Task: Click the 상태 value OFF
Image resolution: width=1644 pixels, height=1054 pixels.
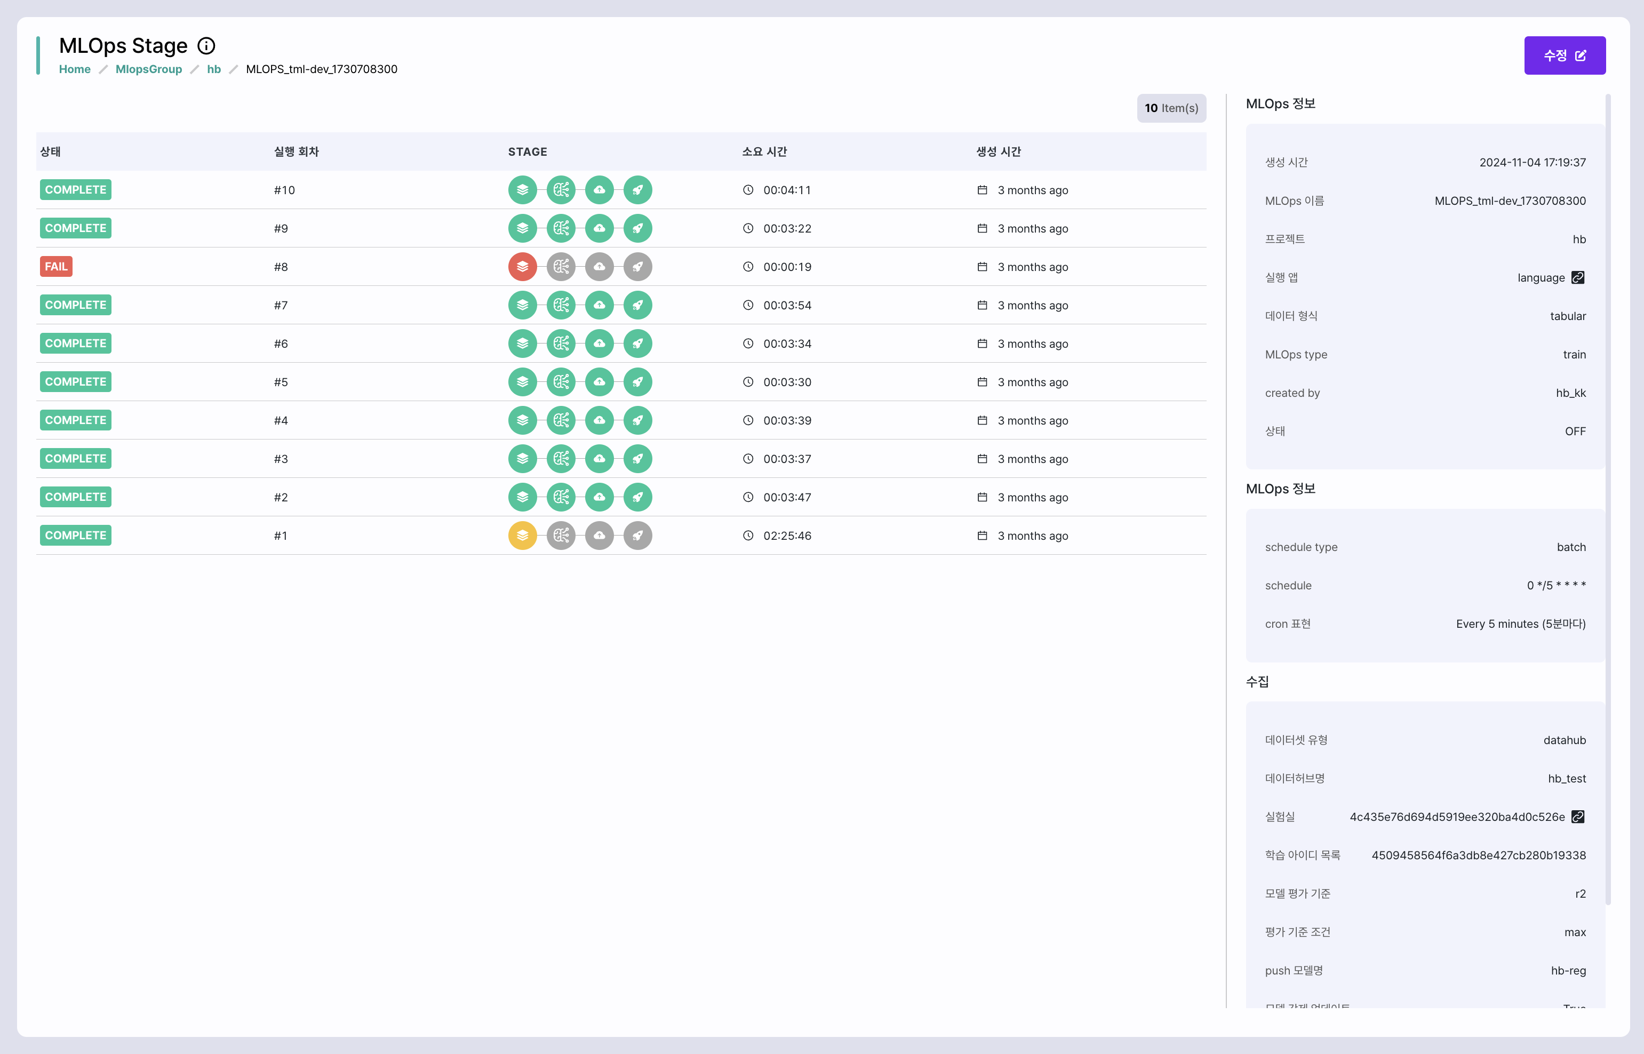Action: click(1575, 431)
